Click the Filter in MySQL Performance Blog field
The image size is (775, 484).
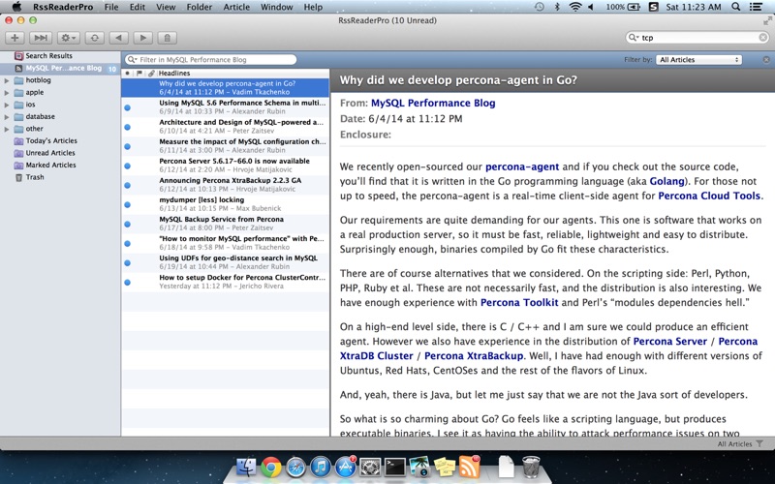coord(210,60)
